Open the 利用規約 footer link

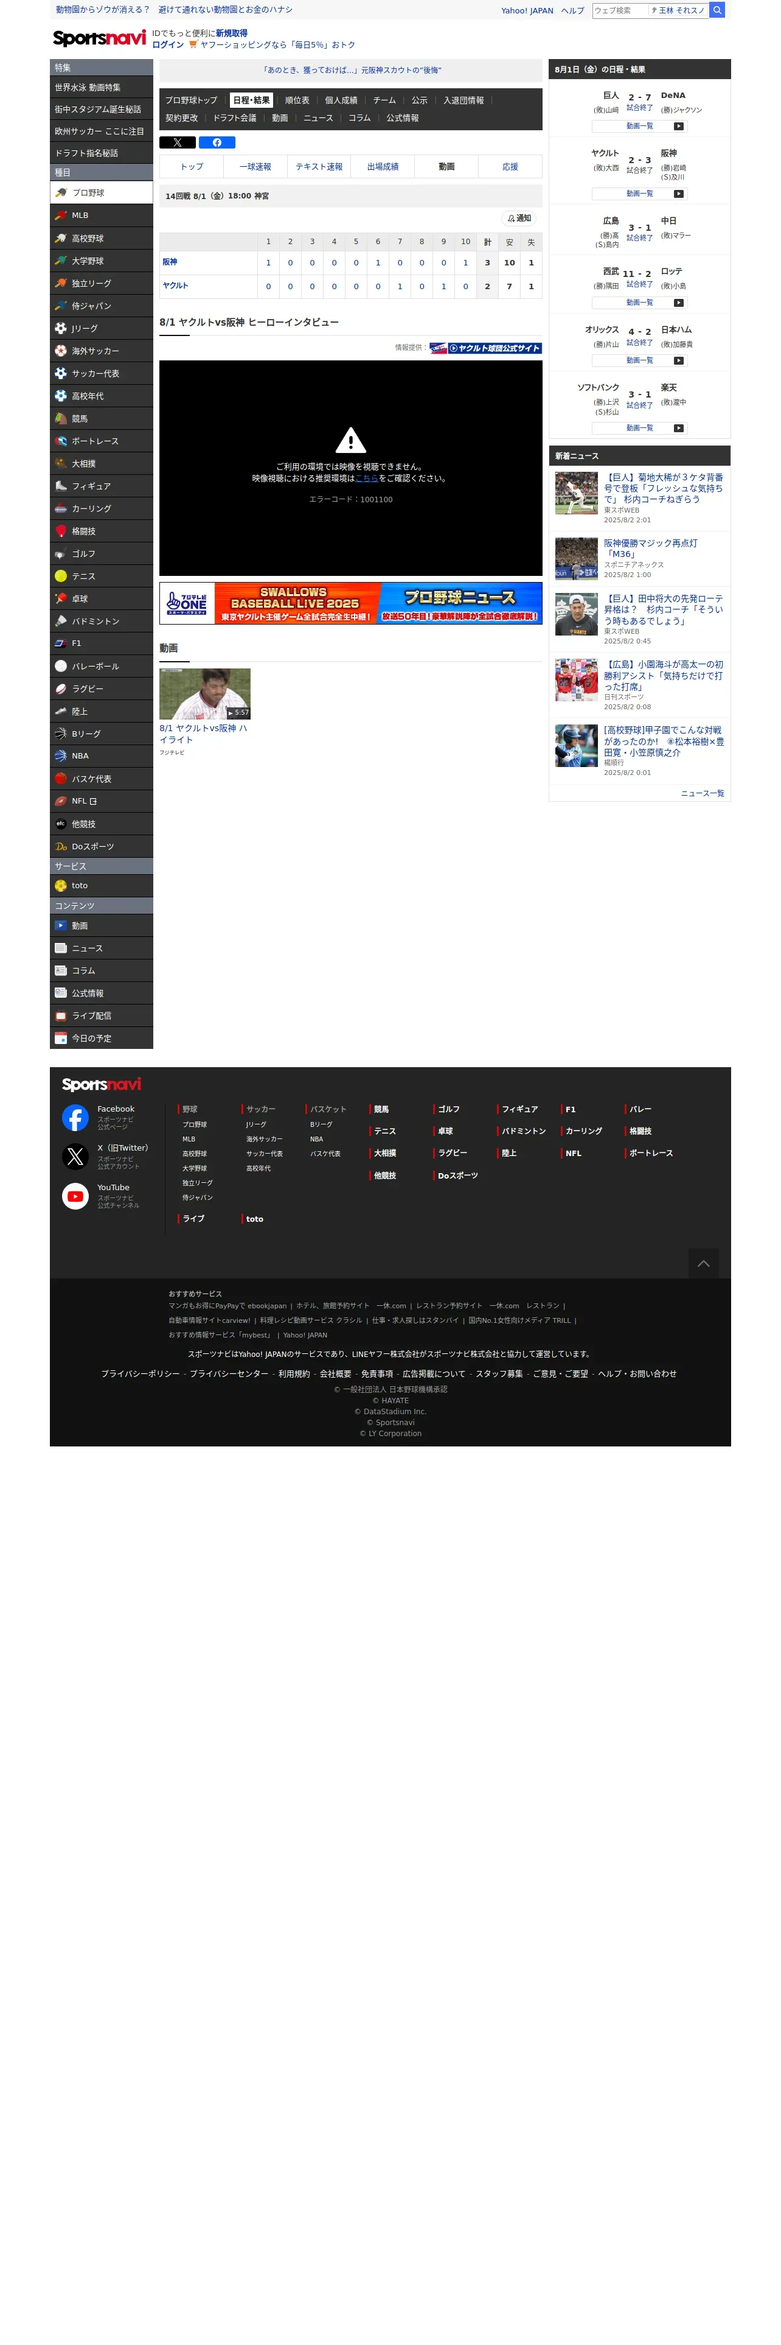[x=294, y=1373]
